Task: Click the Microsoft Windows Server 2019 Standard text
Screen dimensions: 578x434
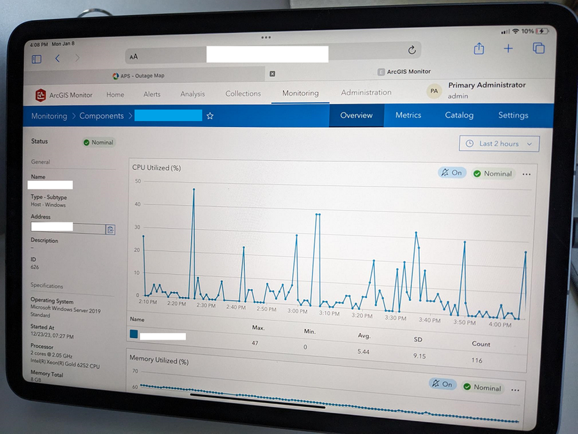Action: coord(65,311)
